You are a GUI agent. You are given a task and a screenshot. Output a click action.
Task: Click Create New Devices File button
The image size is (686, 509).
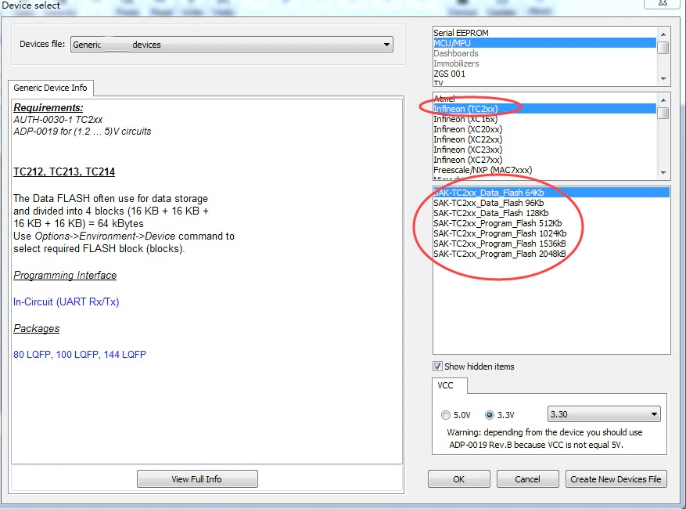[x=616, y=479]
